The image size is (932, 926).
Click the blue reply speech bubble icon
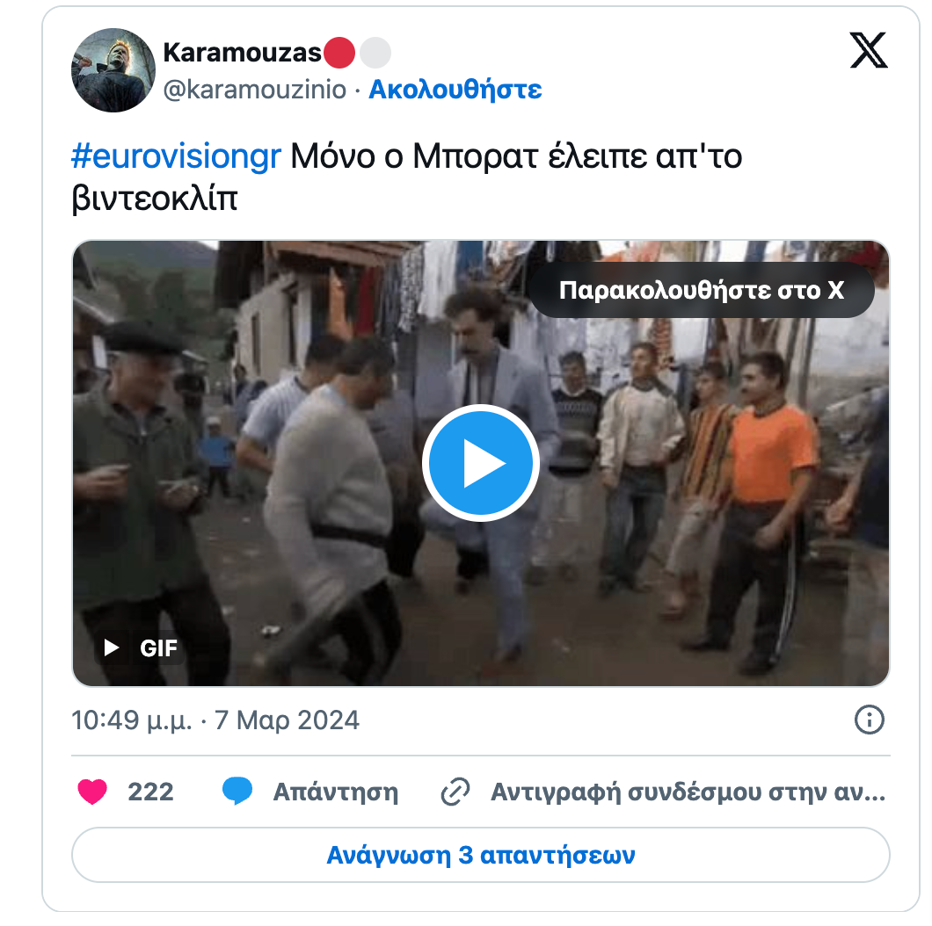tap(237, 792)
